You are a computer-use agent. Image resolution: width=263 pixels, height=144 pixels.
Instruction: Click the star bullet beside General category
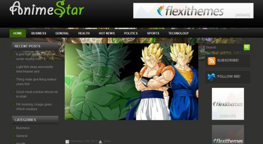(14, 136)
